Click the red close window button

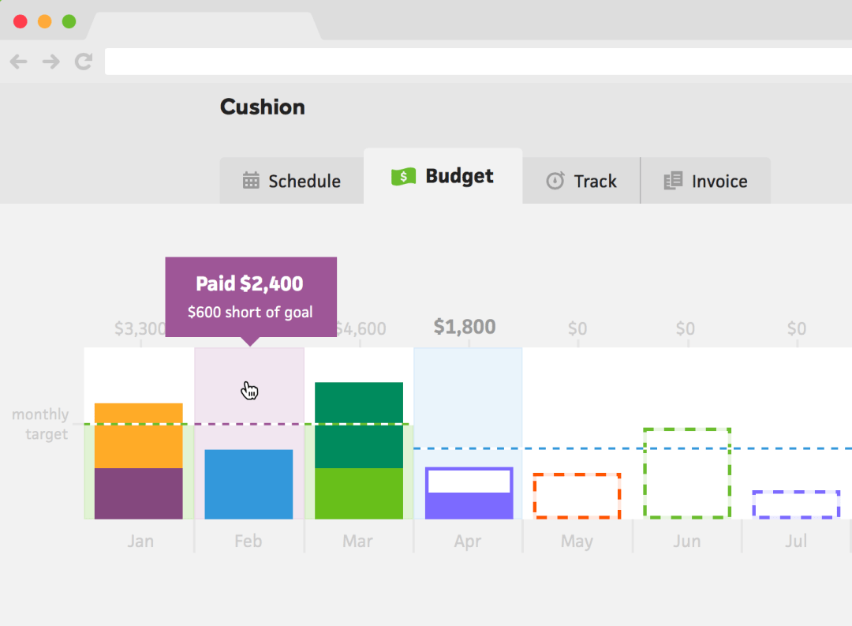[20, 21]
